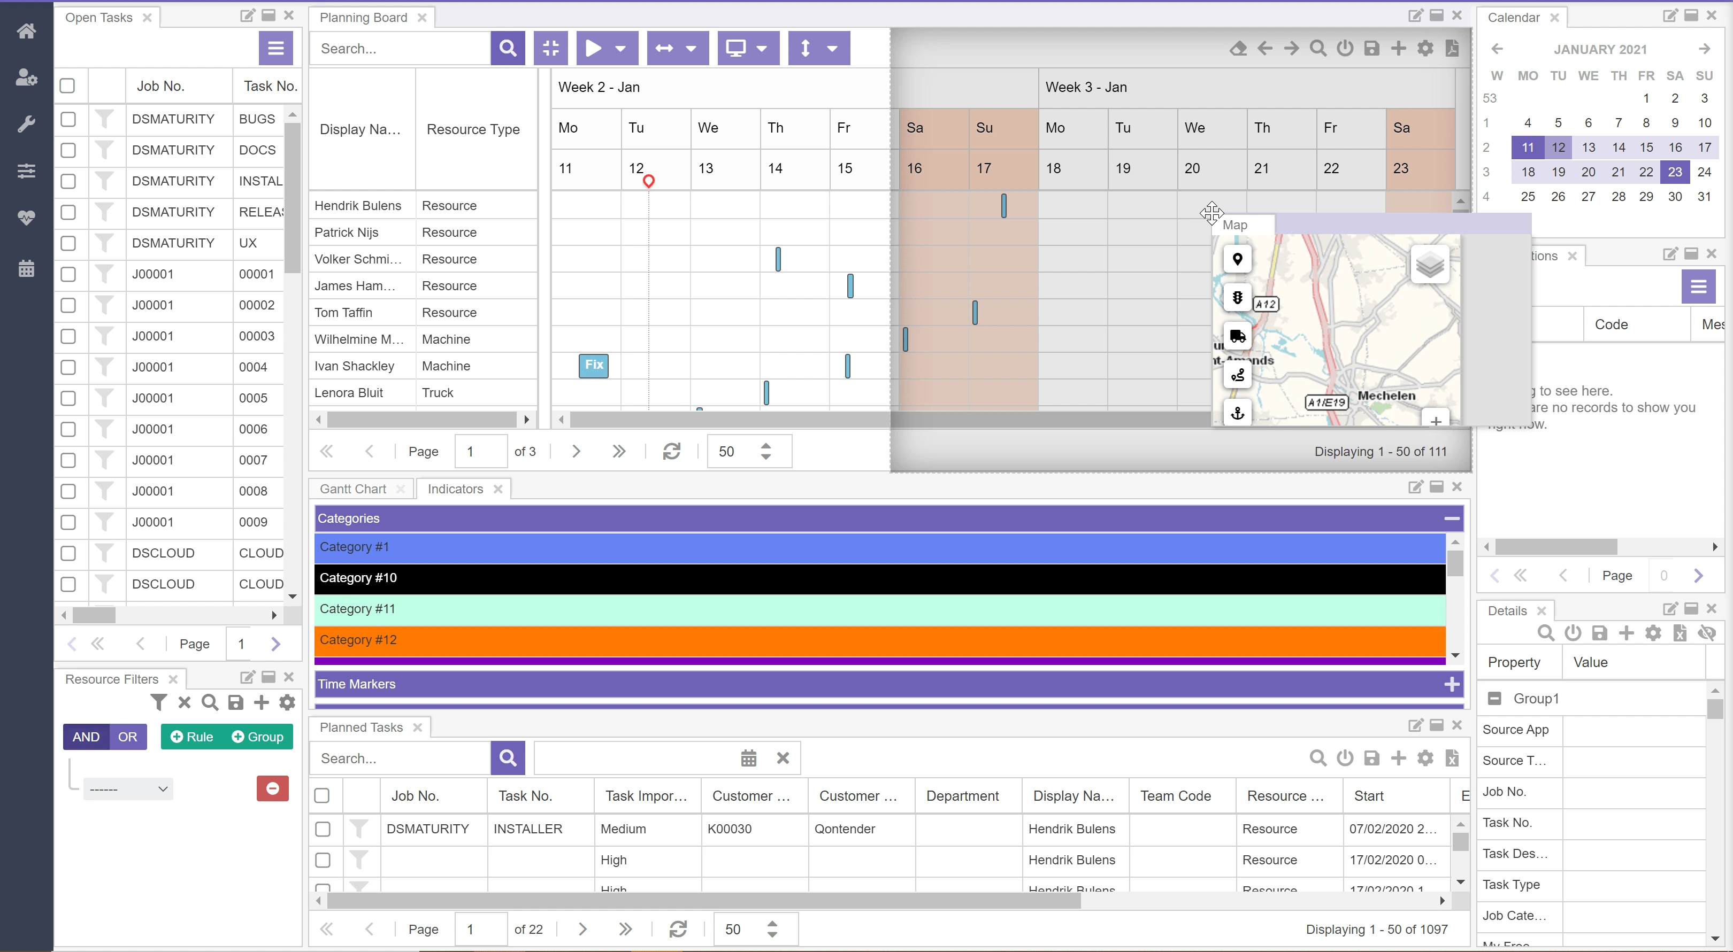
Task: Open the Planning Board settings gear
Action: click(1426, 49)
